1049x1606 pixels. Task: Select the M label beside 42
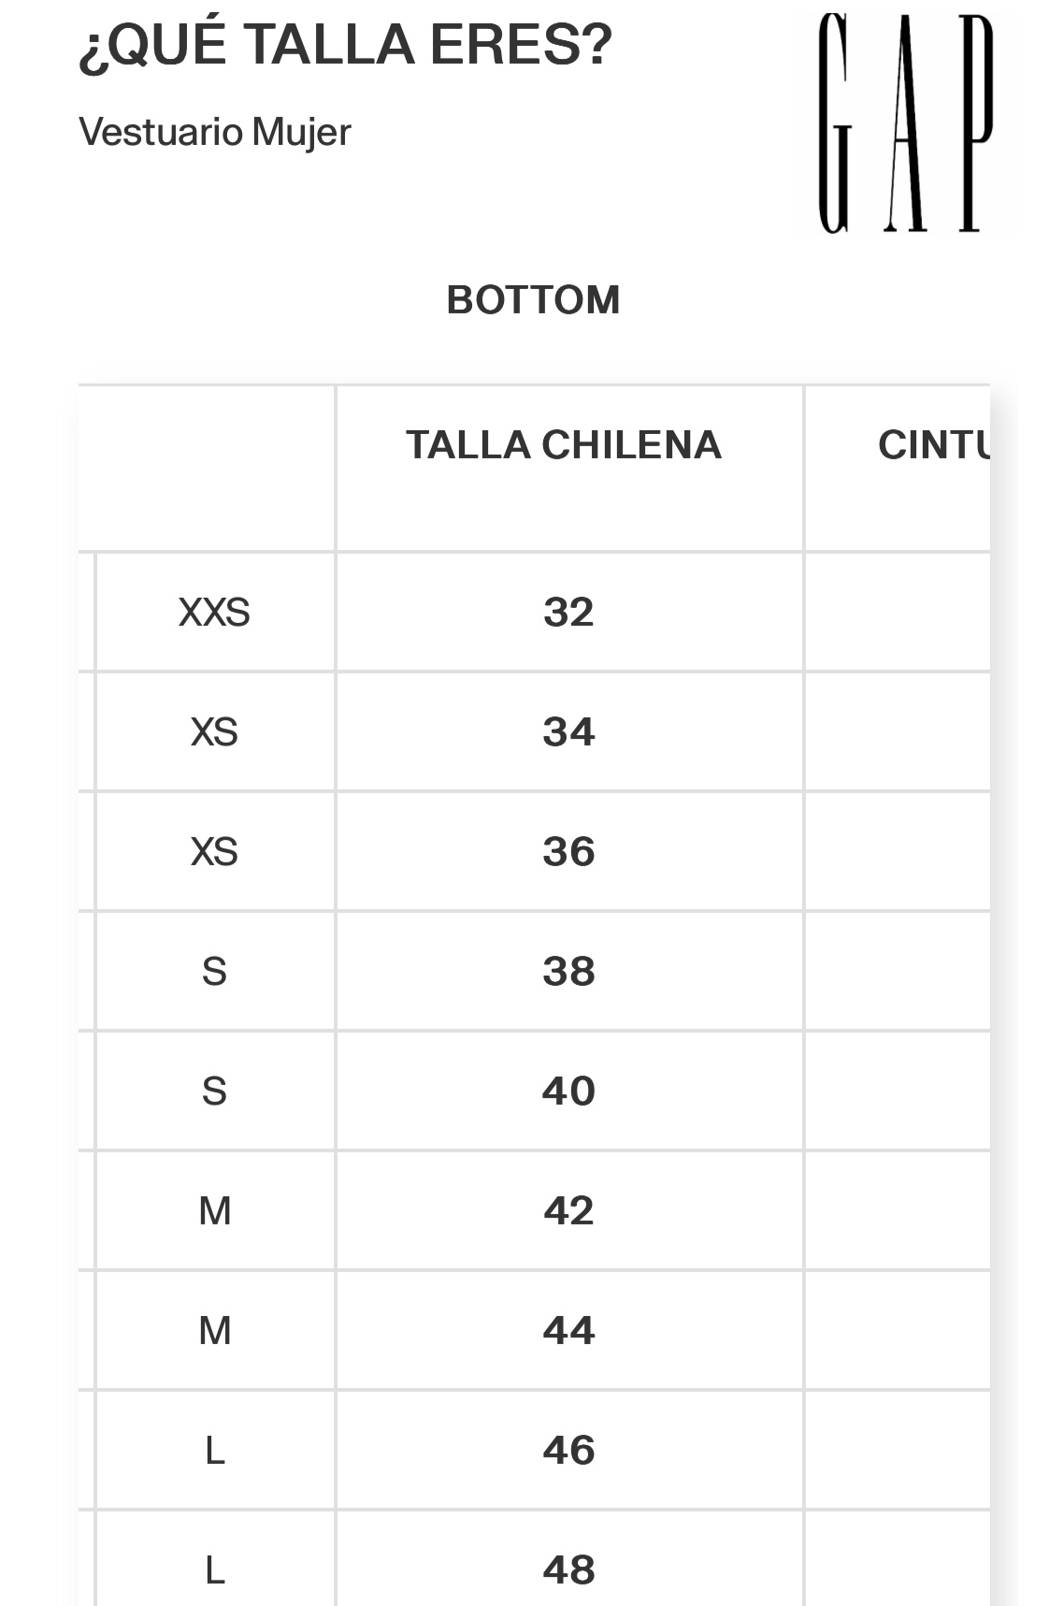coord(215,1211)
